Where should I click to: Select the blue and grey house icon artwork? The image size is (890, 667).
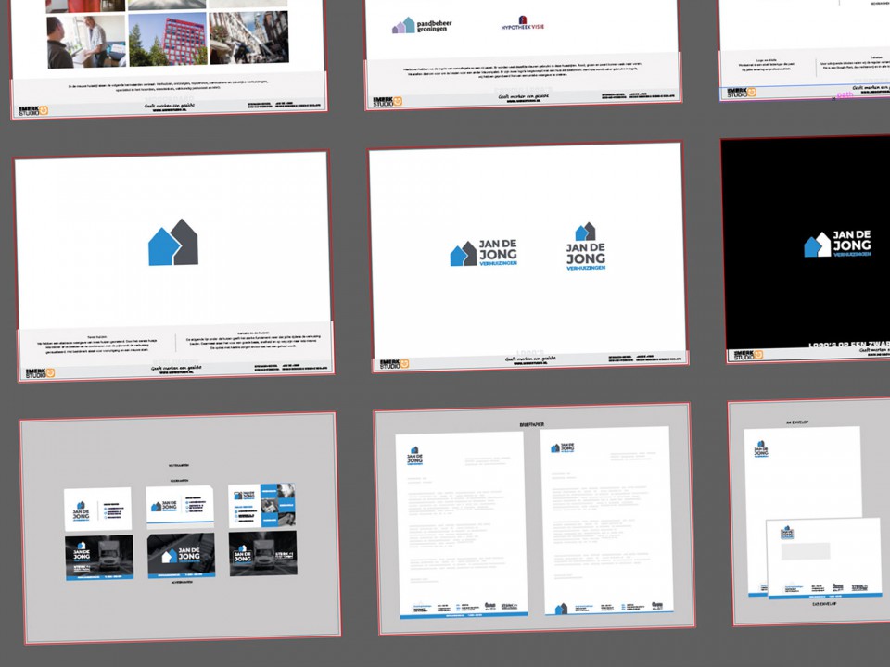click(173, 242)
